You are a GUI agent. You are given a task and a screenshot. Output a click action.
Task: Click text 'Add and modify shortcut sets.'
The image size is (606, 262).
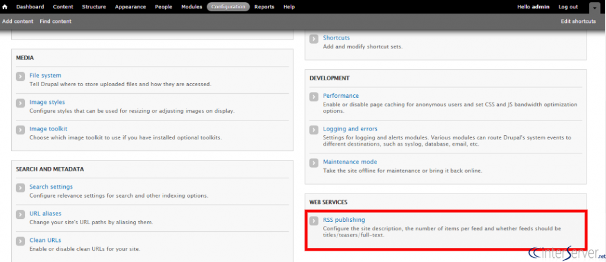point(363,47)
